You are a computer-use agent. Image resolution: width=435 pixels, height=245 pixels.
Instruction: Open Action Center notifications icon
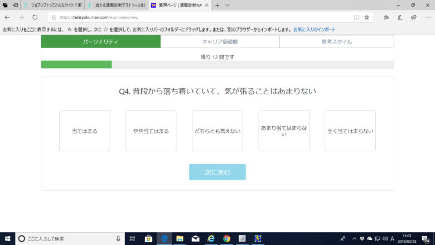coord(426,239)
